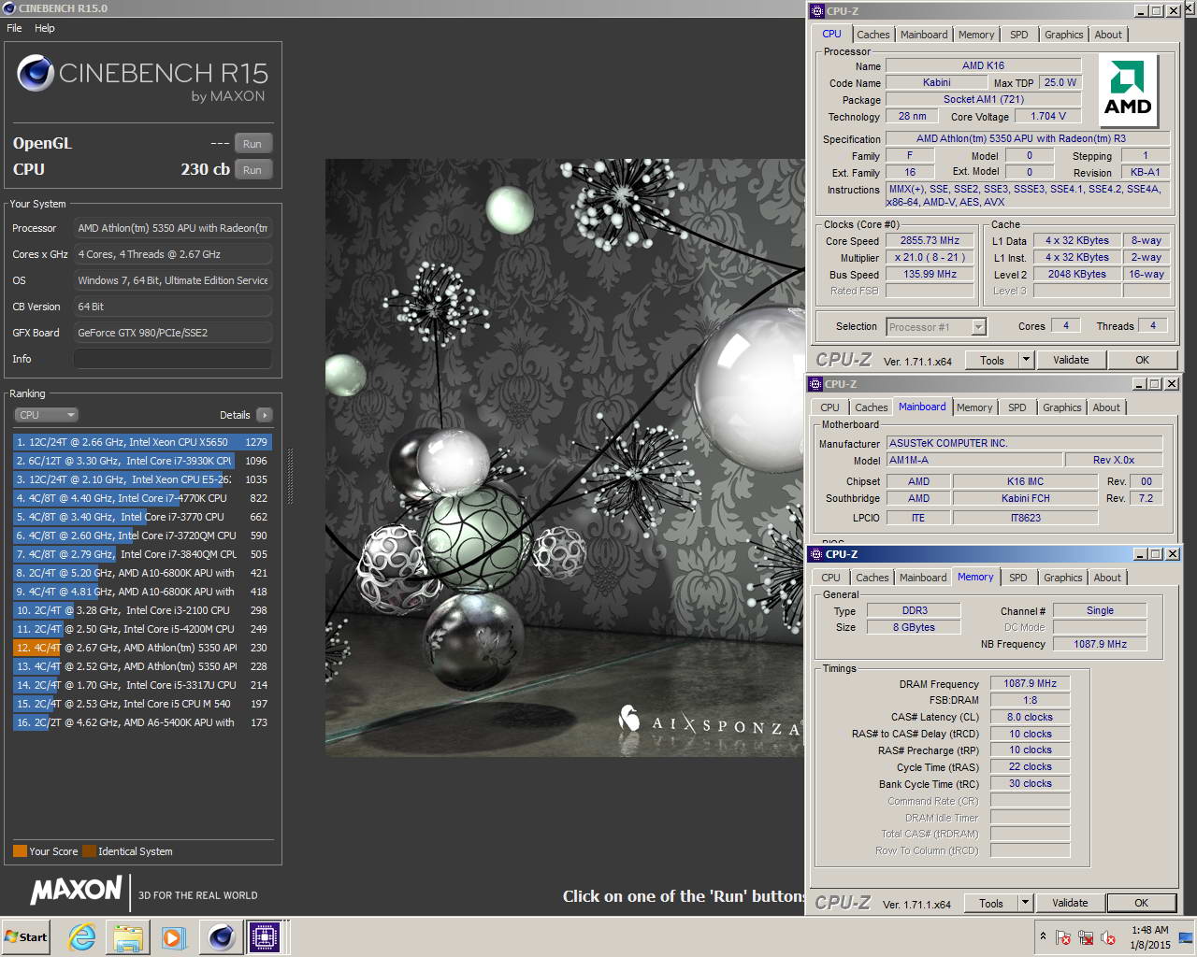Click OK in top CPU-Z window
This screenshot has width=1197, height=957.
pyautogui.click(x=1142, y=360)
